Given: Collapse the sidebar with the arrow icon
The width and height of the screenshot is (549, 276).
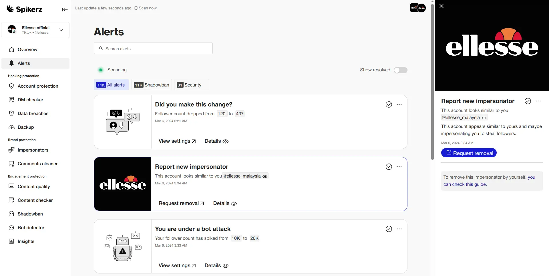Looking at the screenshot, I should point(65,10).
